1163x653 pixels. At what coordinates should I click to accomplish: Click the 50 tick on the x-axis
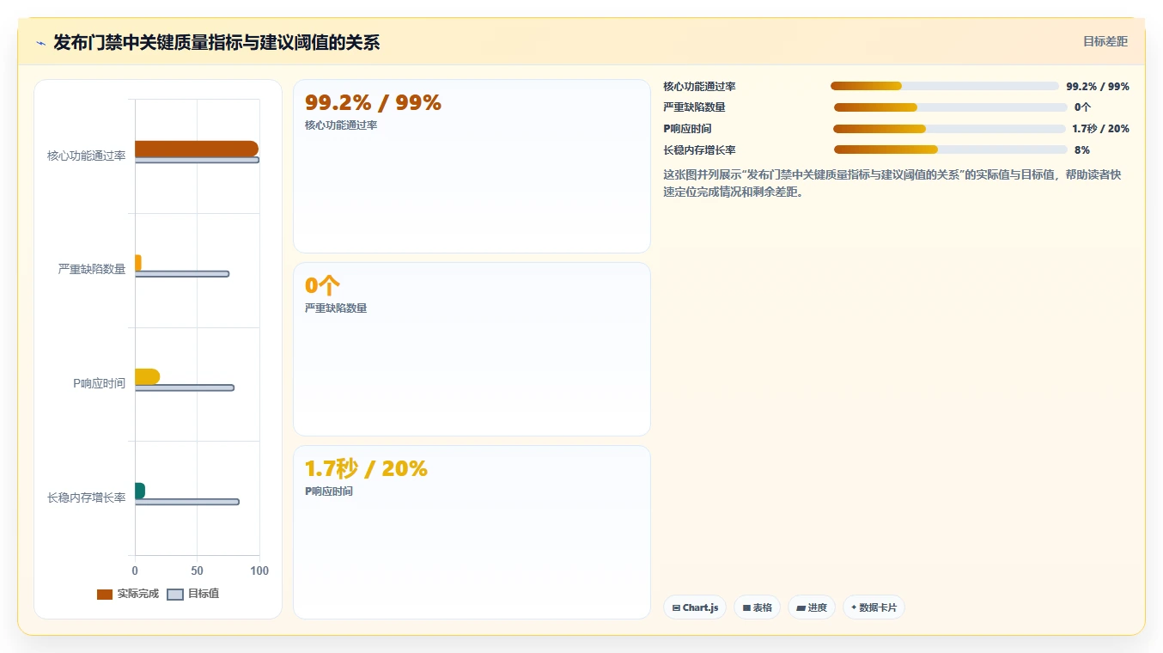click(x=198, y=571)
